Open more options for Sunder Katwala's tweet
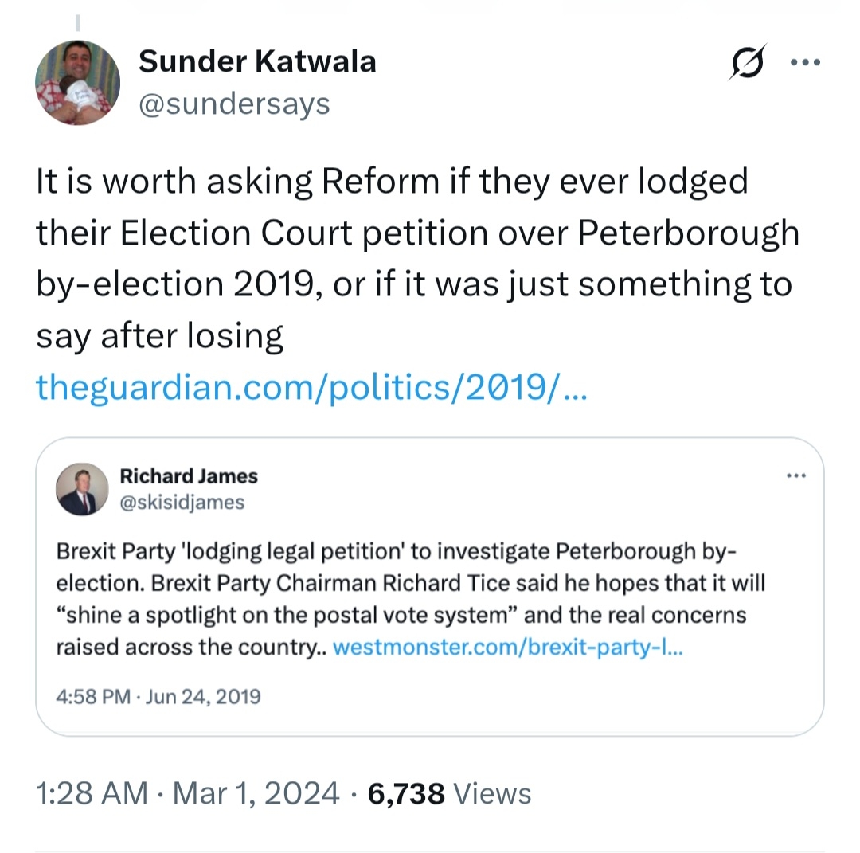This screenshot has width=860, height=853. point(803,63)
